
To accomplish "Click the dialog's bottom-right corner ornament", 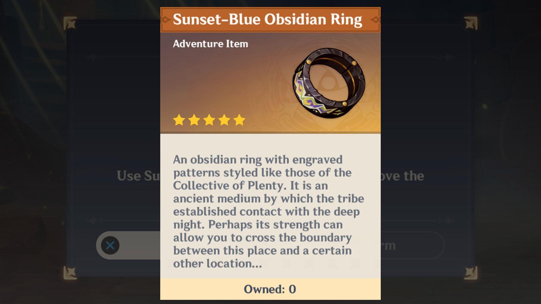I will [471, 272].
